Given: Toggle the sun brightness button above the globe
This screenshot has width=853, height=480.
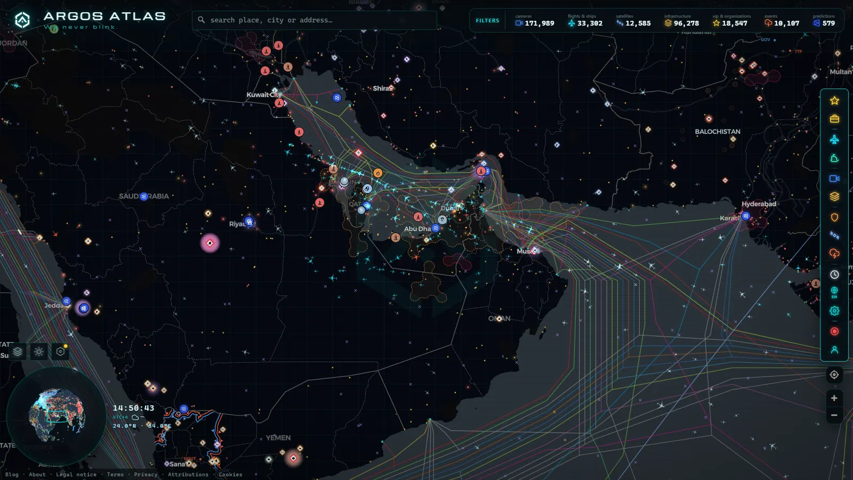Looking at the screenshot, I should tap(39, 351).
